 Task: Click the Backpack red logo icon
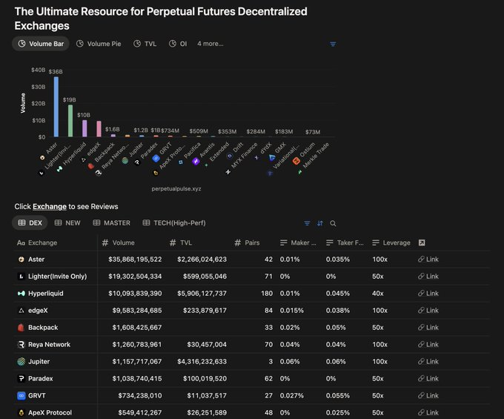point(21,327)
